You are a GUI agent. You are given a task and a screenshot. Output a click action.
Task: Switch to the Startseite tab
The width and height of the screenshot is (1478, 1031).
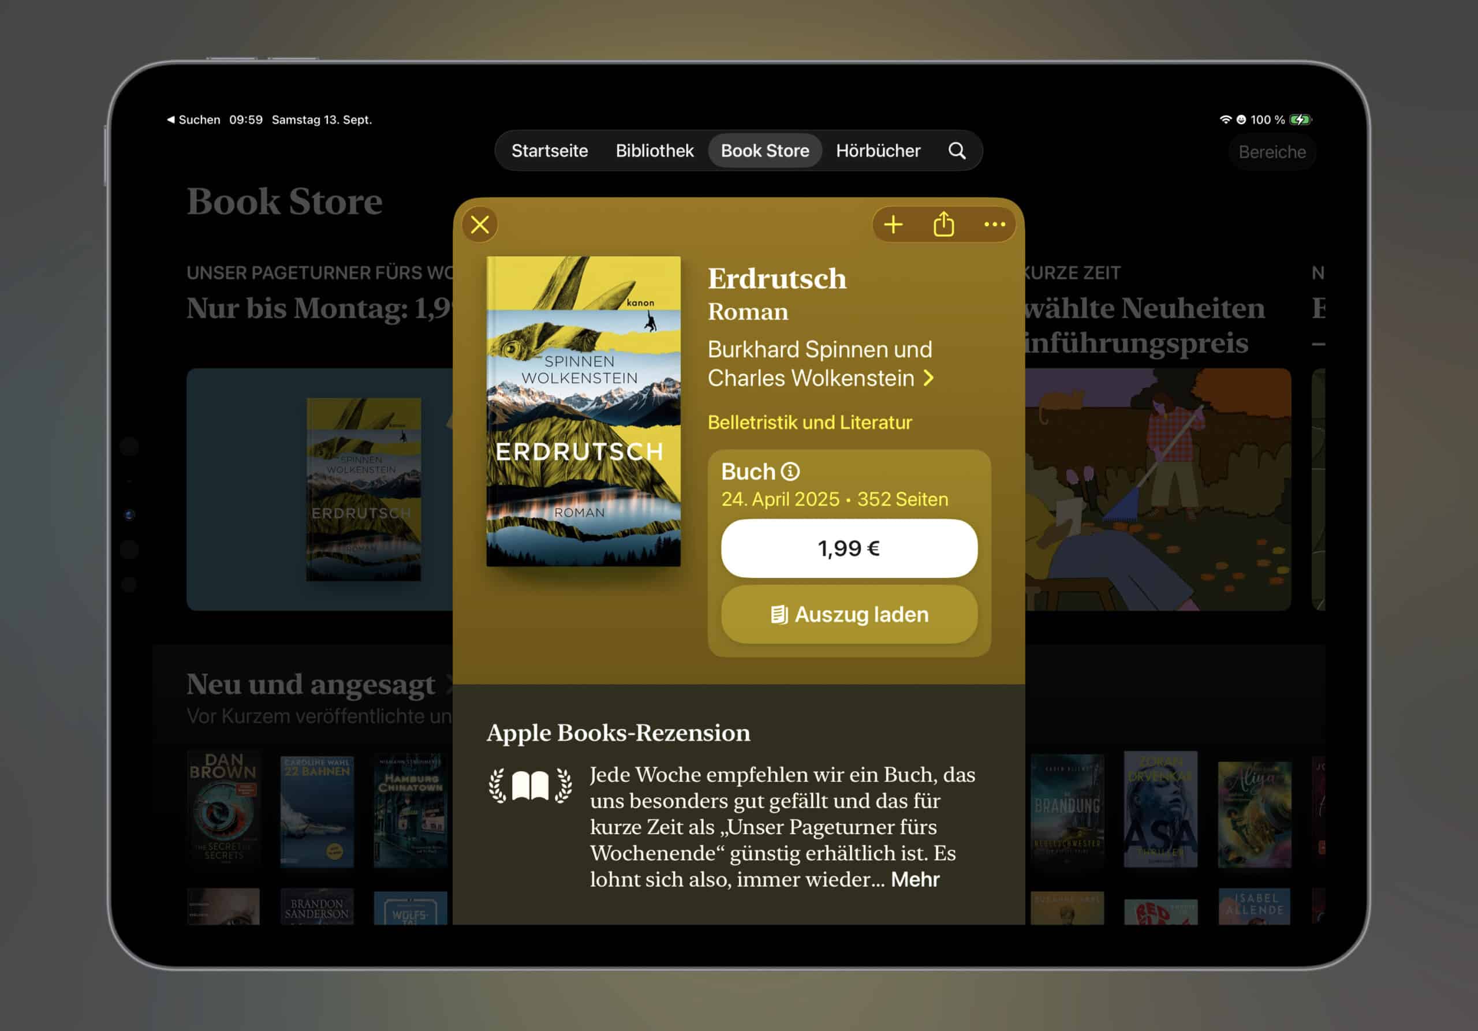(550, 151)
